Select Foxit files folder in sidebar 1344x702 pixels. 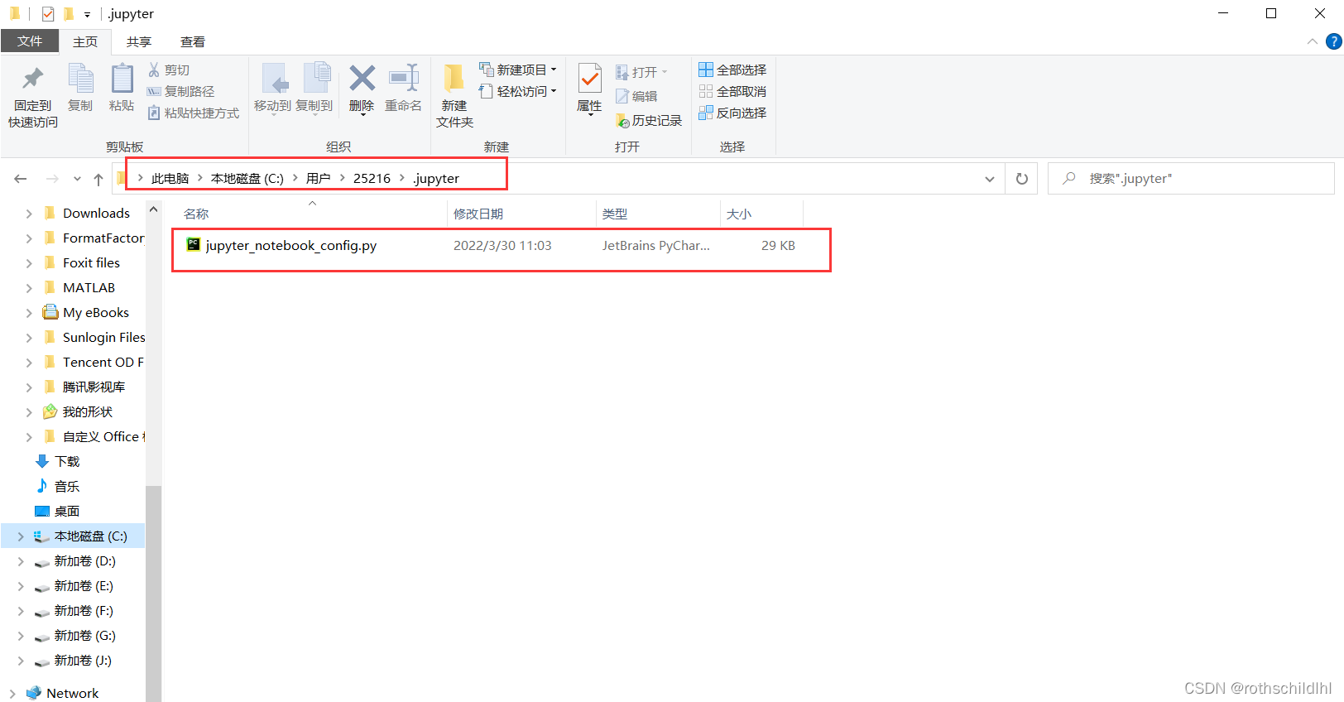click(81, 263)
